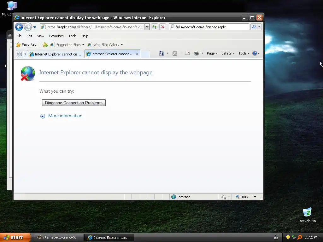Expand the address bar URL history dropdown
This screenshot has width=323, height=242.
pos(147,27)
